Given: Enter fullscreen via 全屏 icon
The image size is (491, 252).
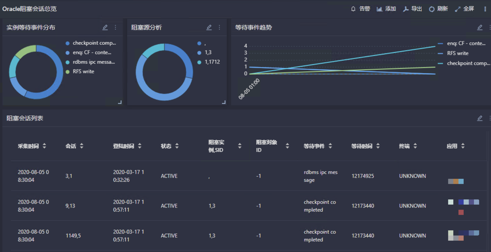Looking at the screenshot, I should [x=458, y=9].
